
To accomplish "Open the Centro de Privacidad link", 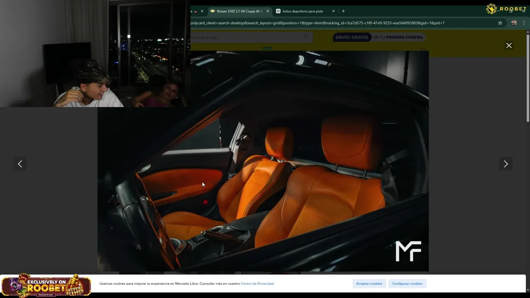I will point(258,284).
